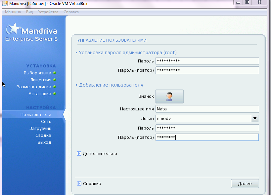
Task: Click the Настоящее имя field containing Nata
Action: (x=207, y=109)
